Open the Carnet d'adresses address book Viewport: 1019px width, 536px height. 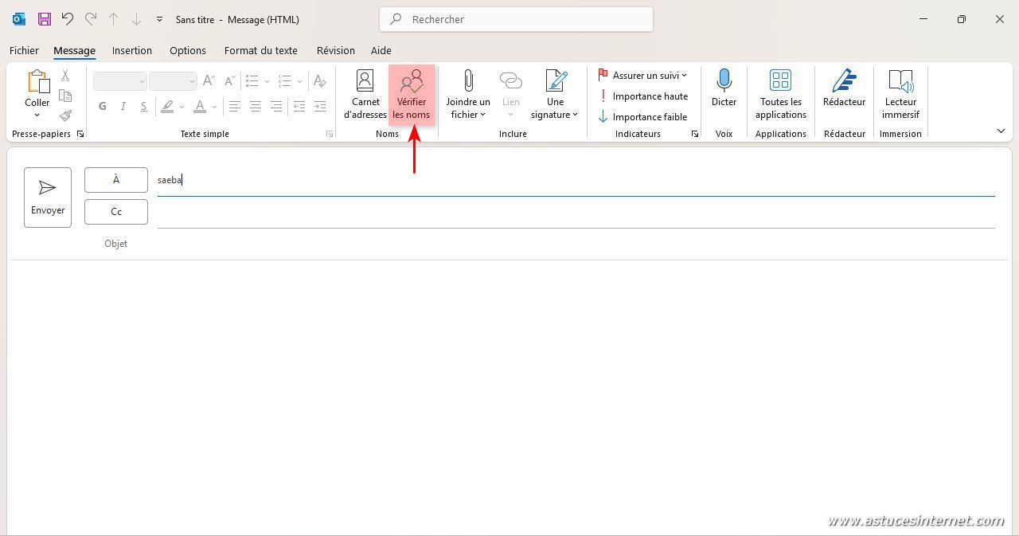pyautogui.click(x=365, y=95)
